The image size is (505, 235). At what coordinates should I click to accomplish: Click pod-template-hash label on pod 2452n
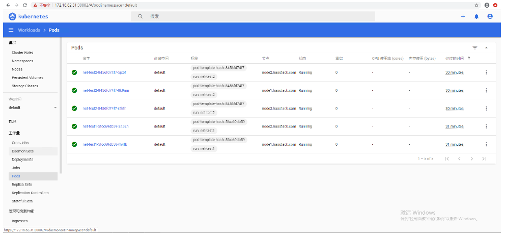click(219, 122)
